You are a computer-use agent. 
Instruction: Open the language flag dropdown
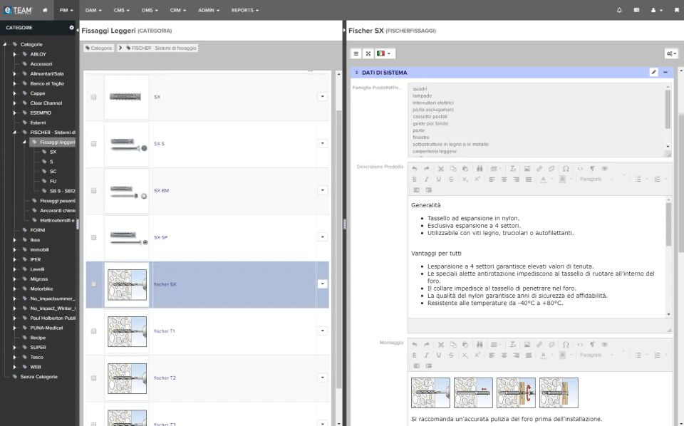tap(383, 53)
